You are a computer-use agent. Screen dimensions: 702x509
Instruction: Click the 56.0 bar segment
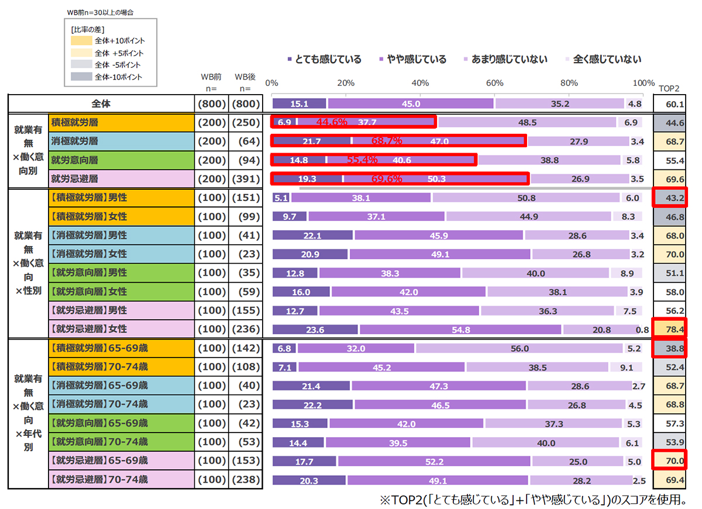click(519, 348)
